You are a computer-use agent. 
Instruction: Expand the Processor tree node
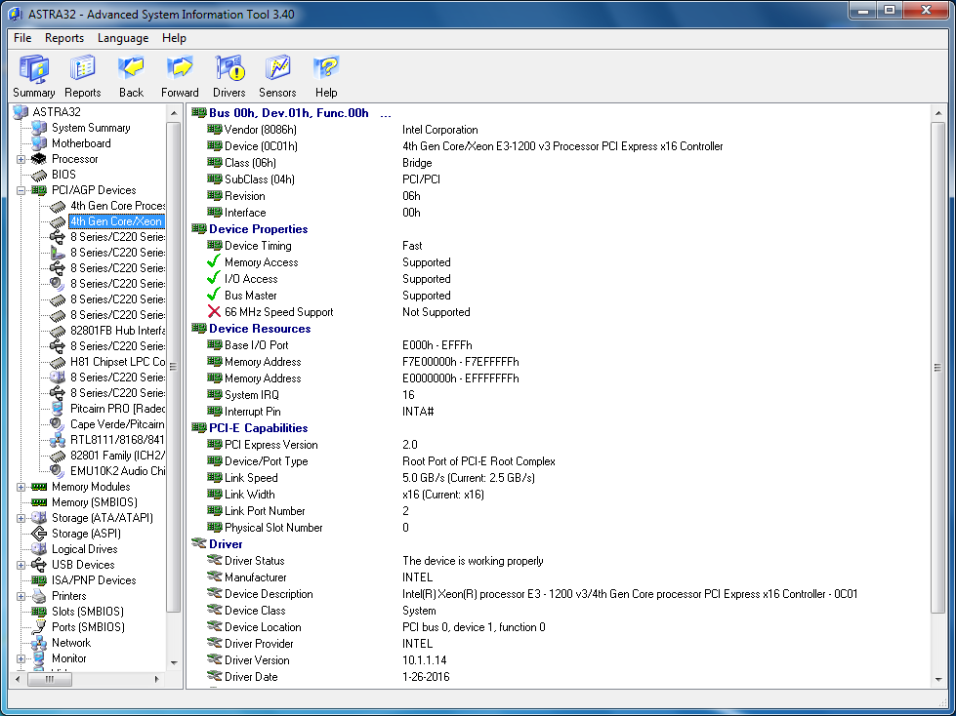(21, 159)
